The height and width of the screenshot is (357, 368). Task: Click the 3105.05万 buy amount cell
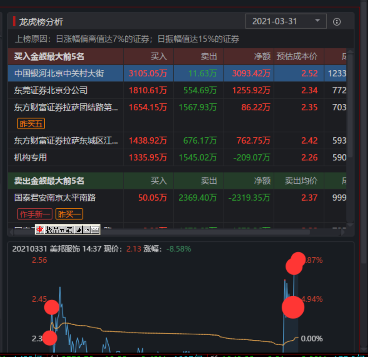(x=148, y=73)
